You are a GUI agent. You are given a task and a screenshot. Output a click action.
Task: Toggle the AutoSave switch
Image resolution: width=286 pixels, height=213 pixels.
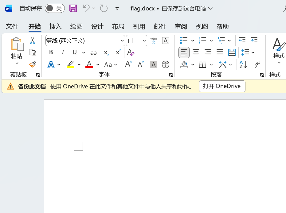pos(55,8)
